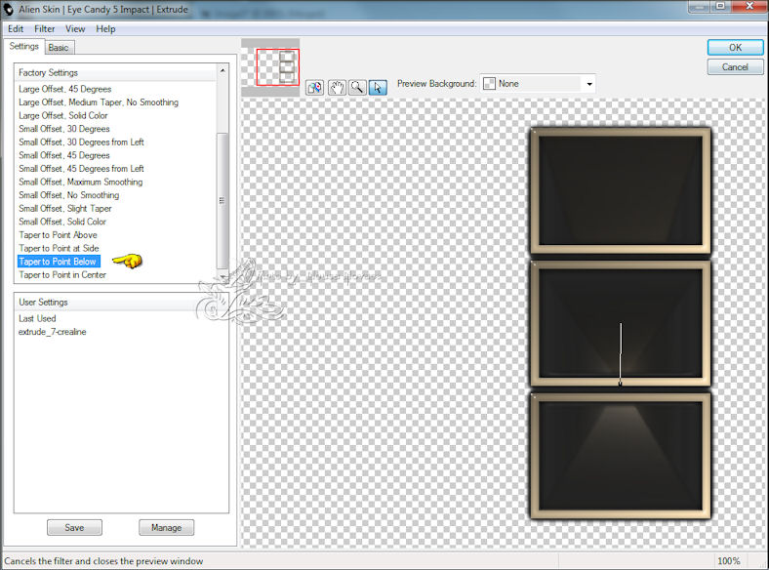The height and width of the screenshot is (570, 769).
Task: Click the Factory Settings scrollbar thumb
Action: [223, 200]
